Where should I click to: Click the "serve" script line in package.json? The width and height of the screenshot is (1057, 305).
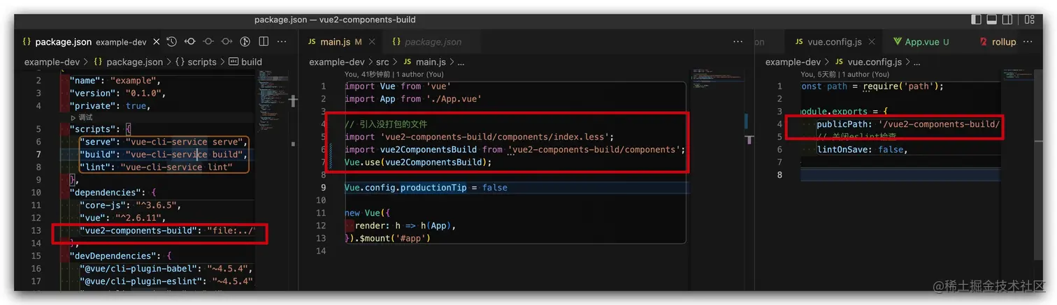[164, 142]
